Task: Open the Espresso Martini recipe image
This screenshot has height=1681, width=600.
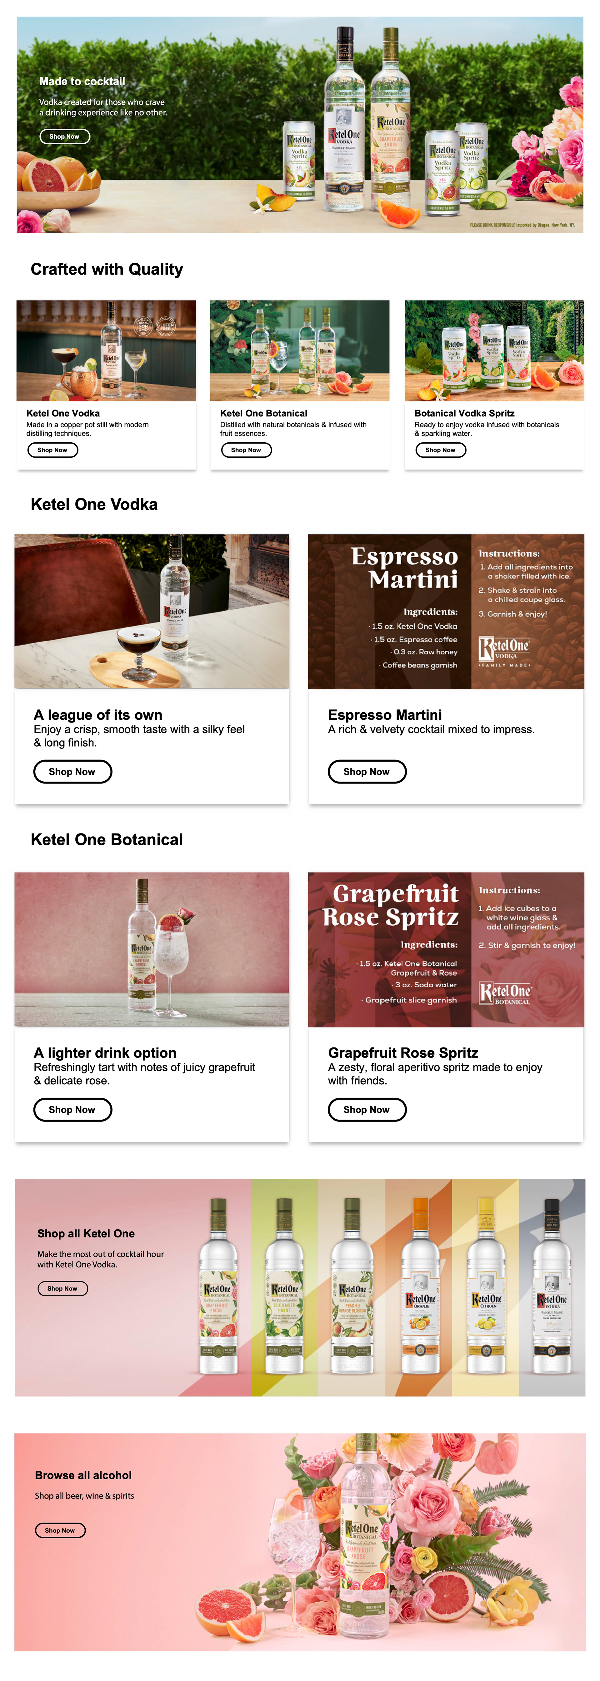Action: (446, 611)
